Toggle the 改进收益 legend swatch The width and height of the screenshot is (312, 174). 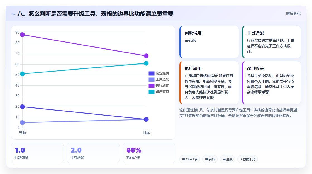pyautogui.click(x=152, y=92)
